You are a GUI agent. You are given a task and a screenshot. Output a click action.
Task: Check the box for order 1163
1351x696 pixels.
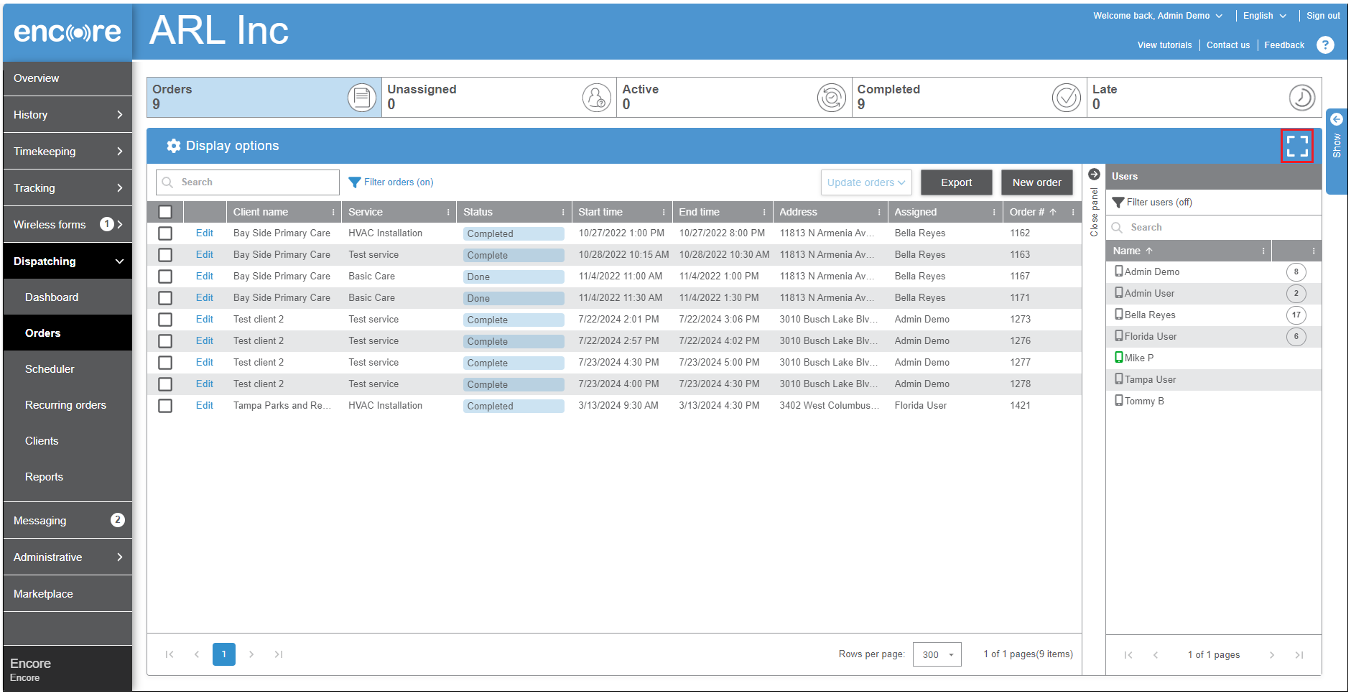pos(165,255)
